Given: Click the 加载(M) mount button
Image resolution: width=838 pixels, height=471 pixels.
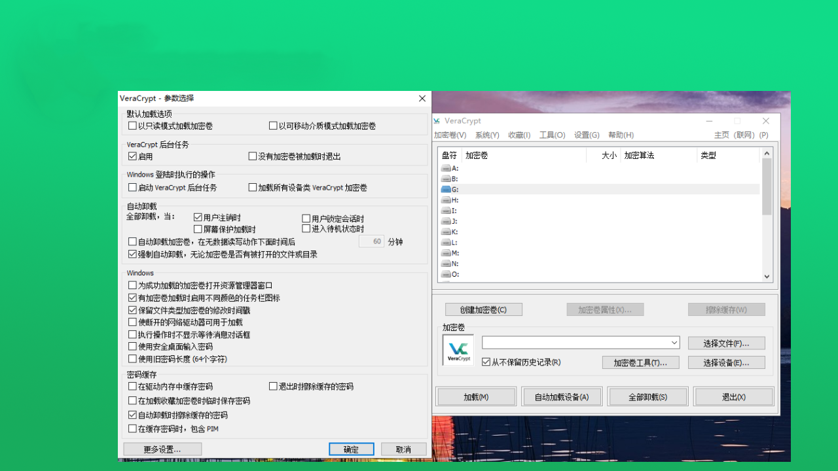Looking at the screenshot, I should point(476,397).
